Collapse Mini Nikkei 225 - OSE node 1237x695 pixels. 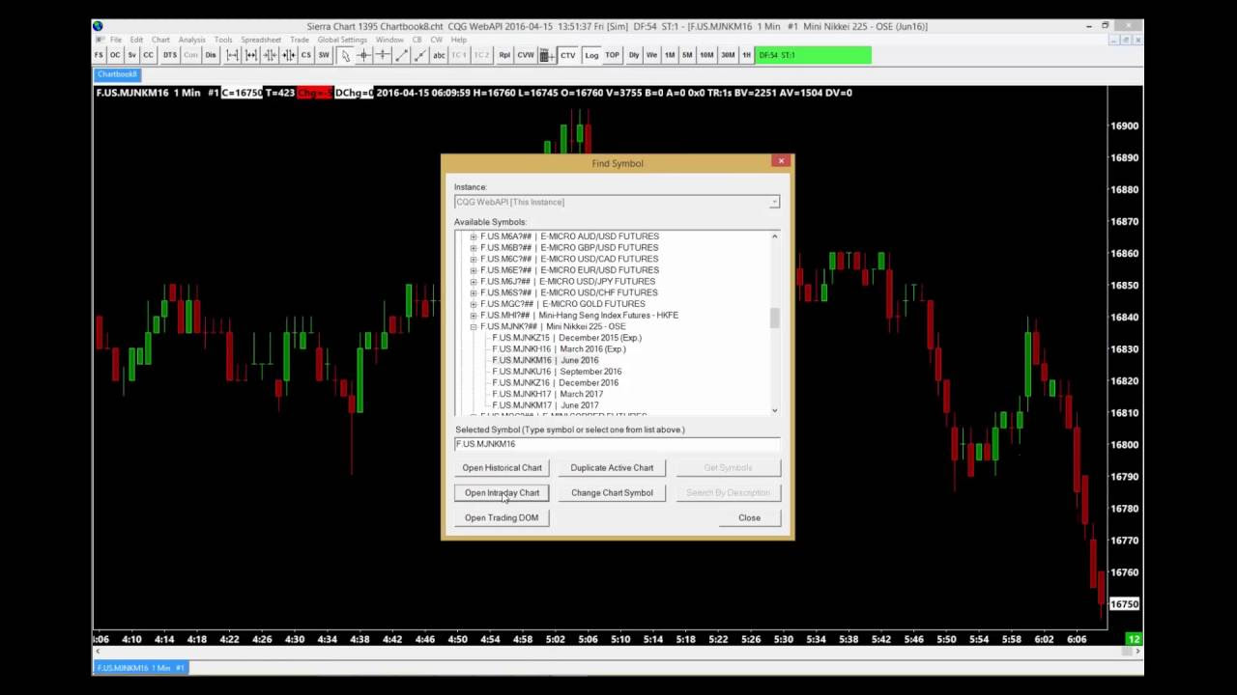pos(474,326)
